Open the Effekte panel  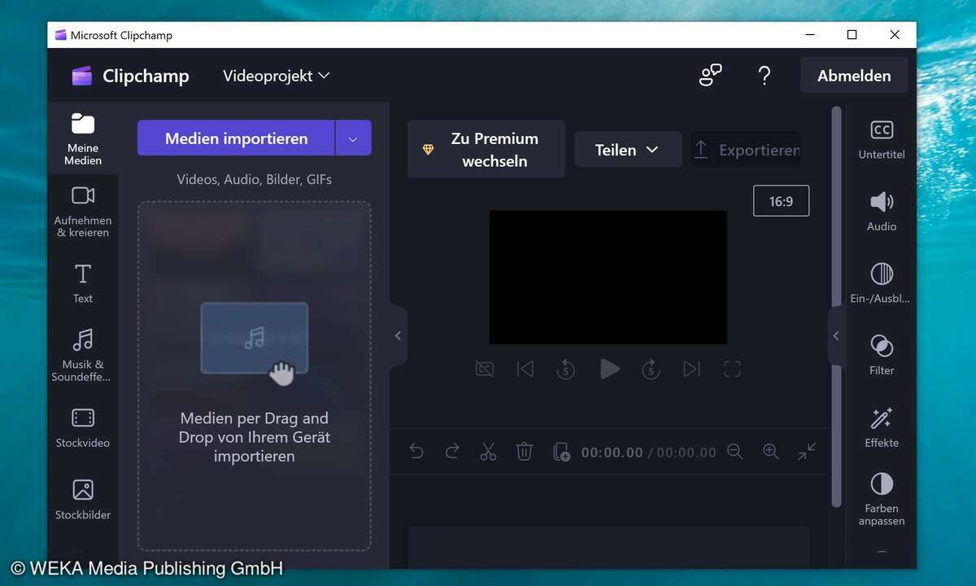click(882, 427)
